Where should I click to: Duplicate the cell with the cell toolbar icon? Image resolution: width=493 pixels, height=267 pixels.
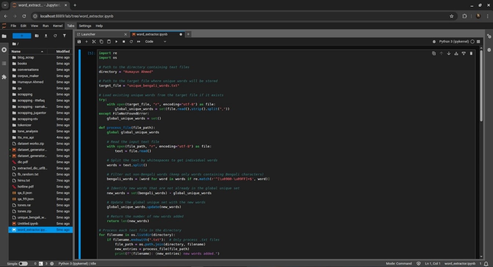click(434, 53)
